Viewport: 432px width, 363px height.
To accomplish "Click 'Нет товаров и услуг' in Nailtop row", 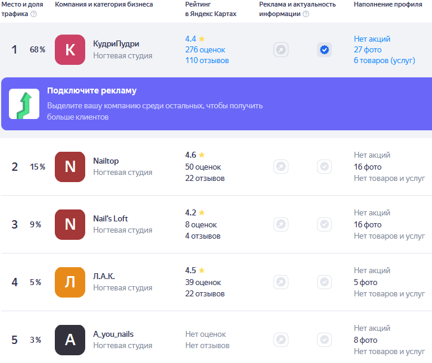I will (x=389, y=179).
